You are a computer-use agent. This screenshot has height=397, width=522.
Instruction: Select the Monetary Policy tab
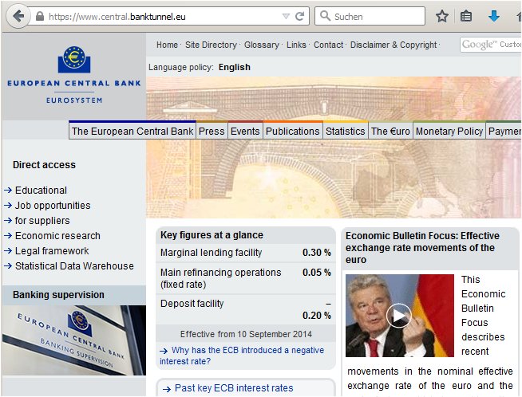click(449, 132)
